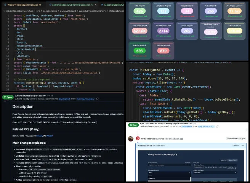Click the 'function CustomTooltip' code line
The height and width of the screenshot is (183, 250).
49,83
